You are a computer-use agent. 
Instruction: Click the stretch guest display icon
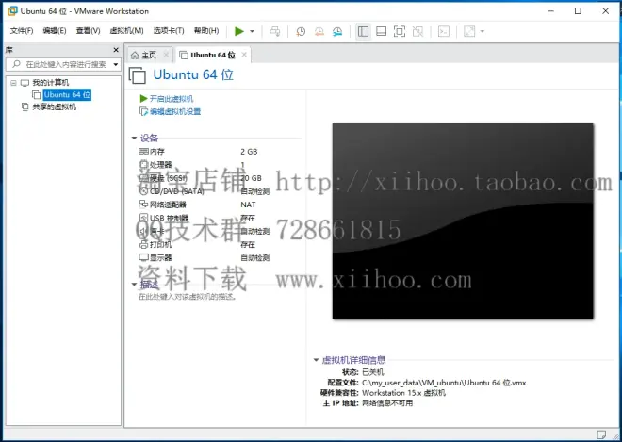pos(469,31)
